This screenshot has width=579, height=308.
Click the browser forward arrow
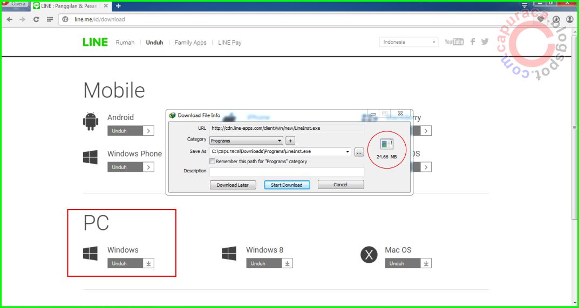[x=23, y=19]
